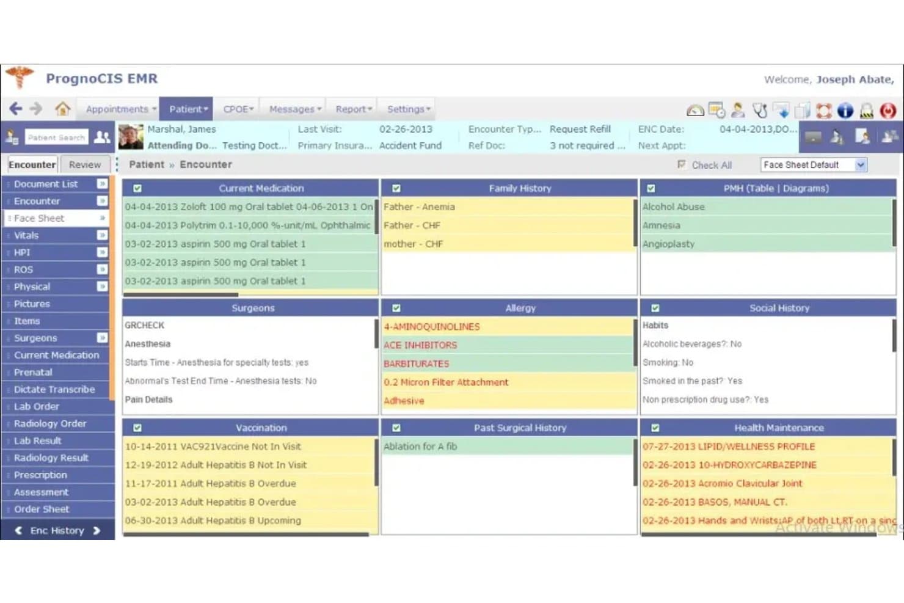Open Lab Order in the sidebar
The image size is (904, 603).
[x=37, y=406]
